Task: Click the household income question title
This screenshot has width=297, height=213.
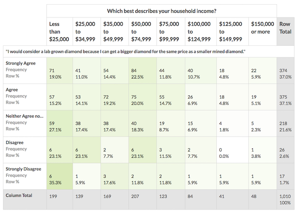Action: coord(161,11)
